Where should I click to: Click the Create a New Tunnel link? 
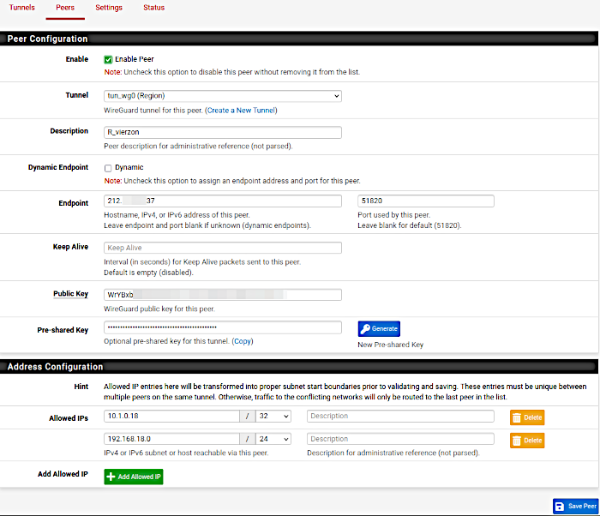(241, 110)
